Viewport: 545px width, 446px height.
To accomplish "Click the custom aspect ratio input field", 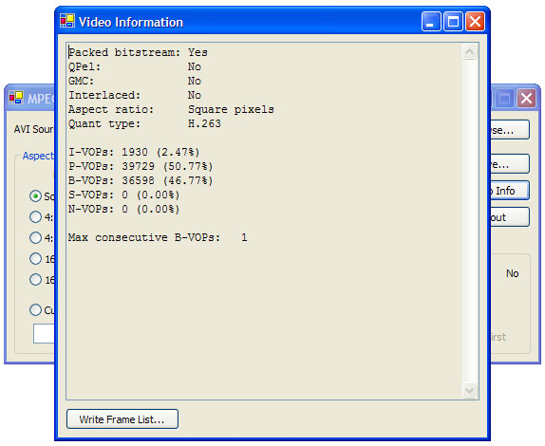I will click(x=44, y=333).
